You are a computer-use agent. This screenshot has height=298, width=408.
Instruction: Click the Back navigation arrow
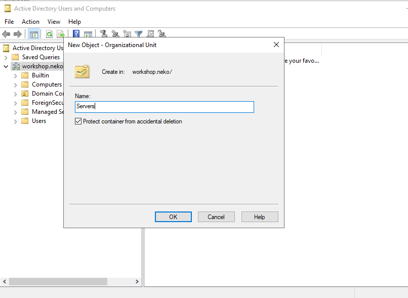(x=7, y=34)
